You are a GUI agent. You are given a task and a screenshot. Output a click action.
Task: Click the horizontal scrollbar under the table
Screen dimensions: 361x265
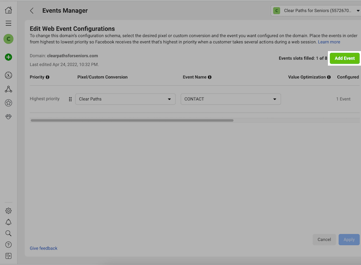(x=132, y=120)
